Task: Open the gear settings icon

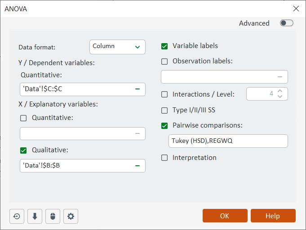Action: click(x=71, y=216)
